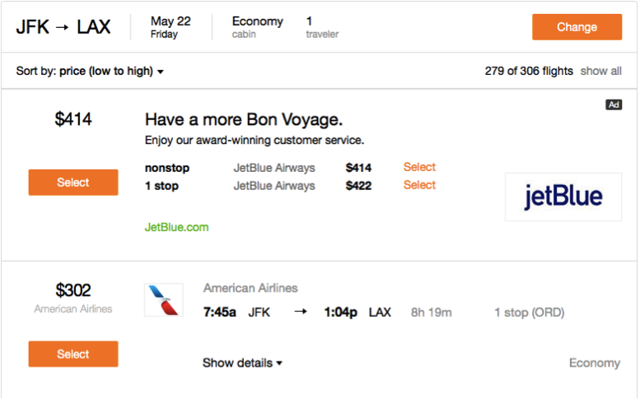Choose Select link for nonstop JetBlue $414
The width and height of the screenshot is (640, 399).
pyautogui.click(x=419, y=167)
